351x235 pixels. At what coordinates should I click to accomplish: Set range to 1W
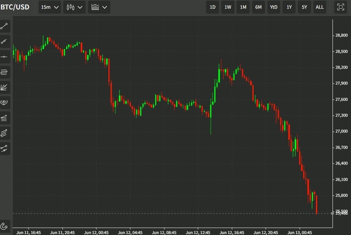tap(228, 7)
